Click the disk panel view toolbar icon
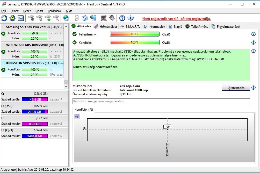The height and width of the screenshot is (173, 260). click(x=21, y=18)
